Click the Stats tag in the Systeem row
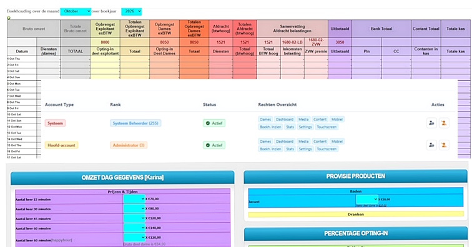 [x=290, y=127]
